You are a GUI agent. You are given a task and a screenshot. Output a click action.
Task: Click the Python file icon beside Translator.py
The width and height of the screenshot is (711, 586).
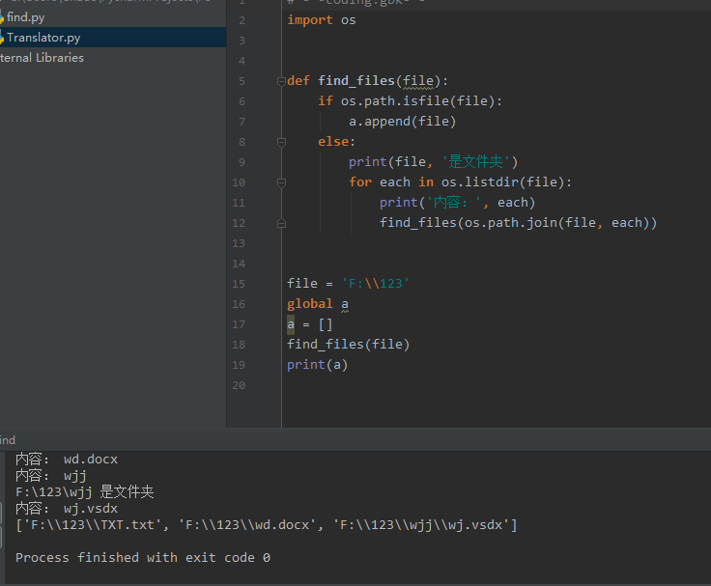pyautogui.click(x=2, y=38)
